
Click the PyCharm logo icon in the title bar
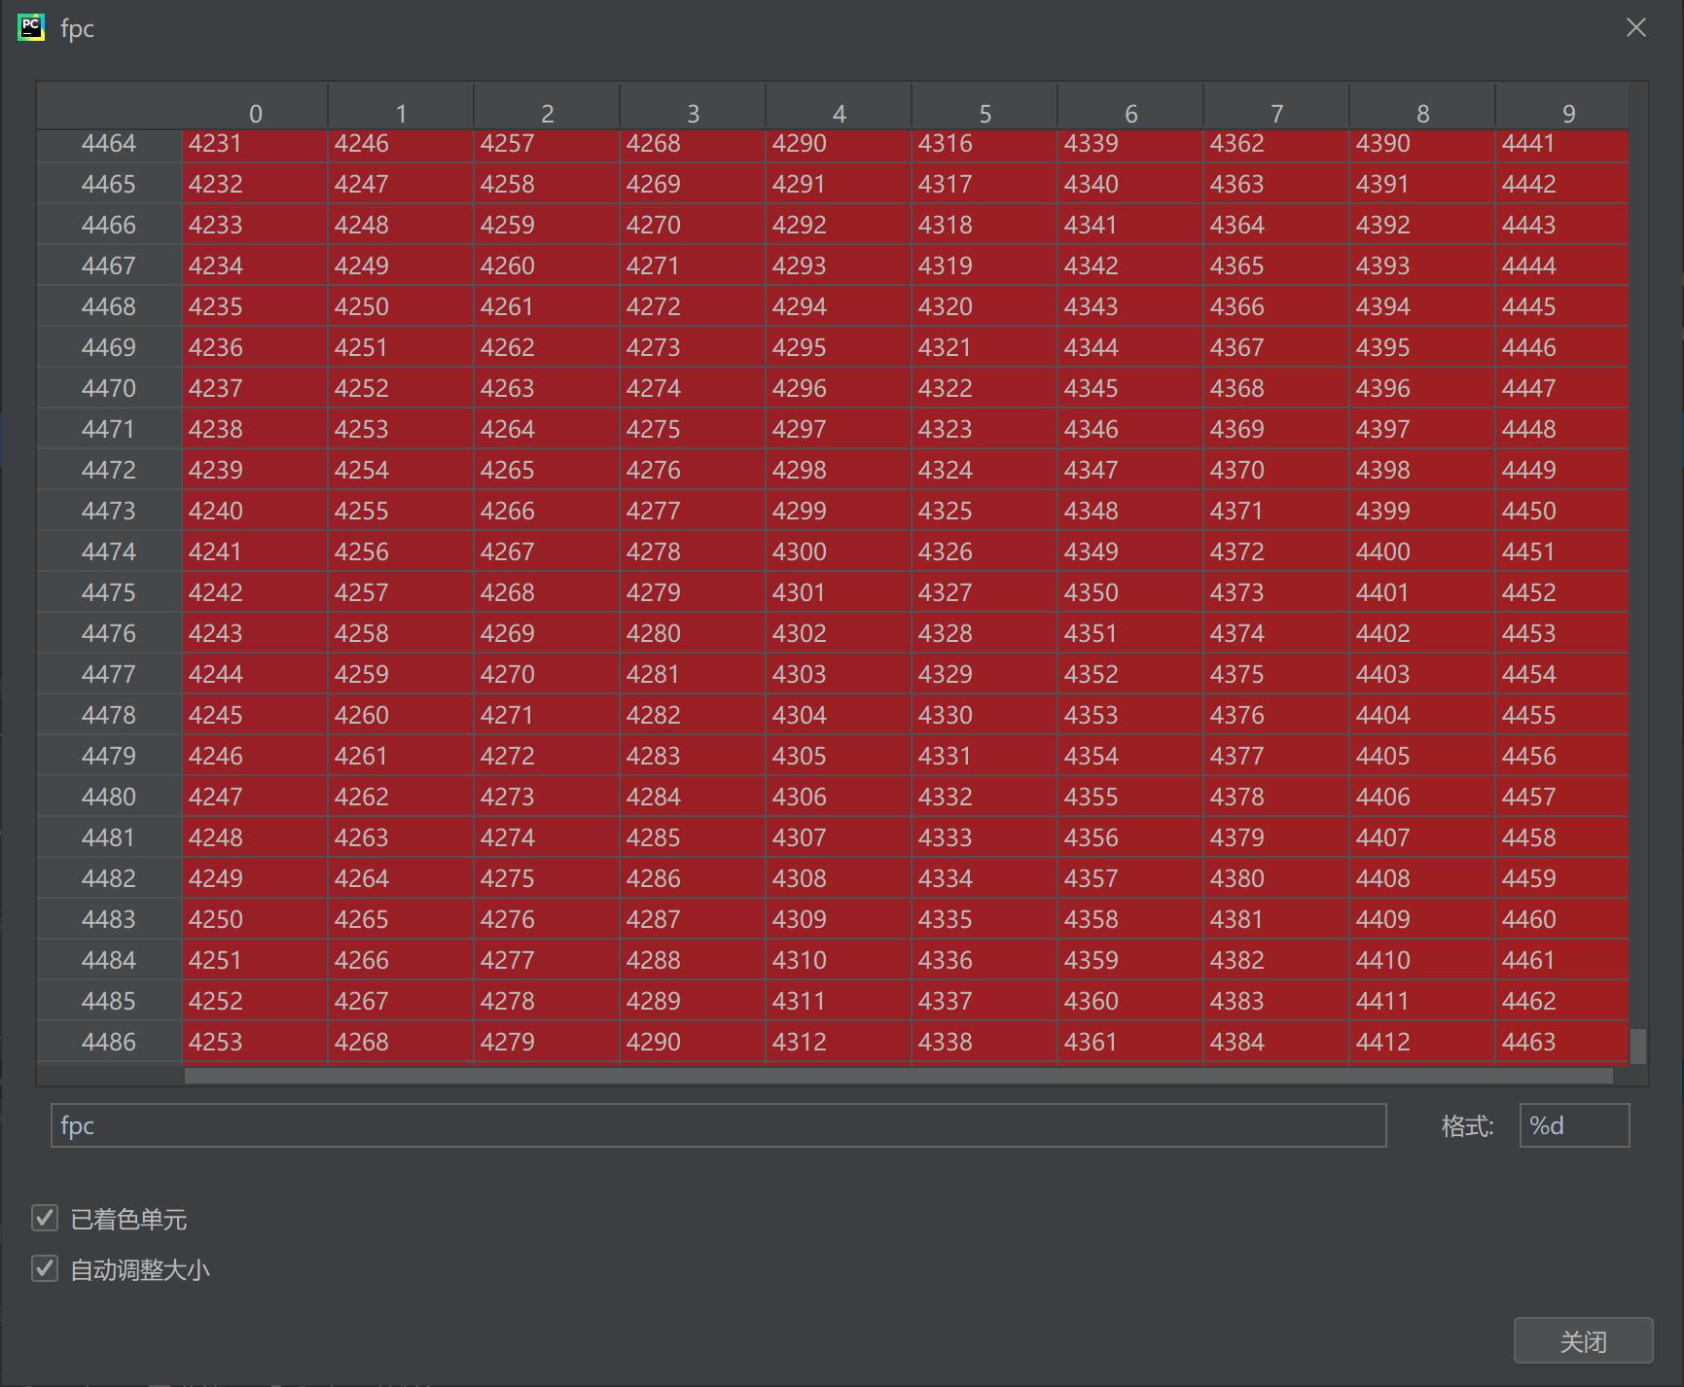[32, 26]
